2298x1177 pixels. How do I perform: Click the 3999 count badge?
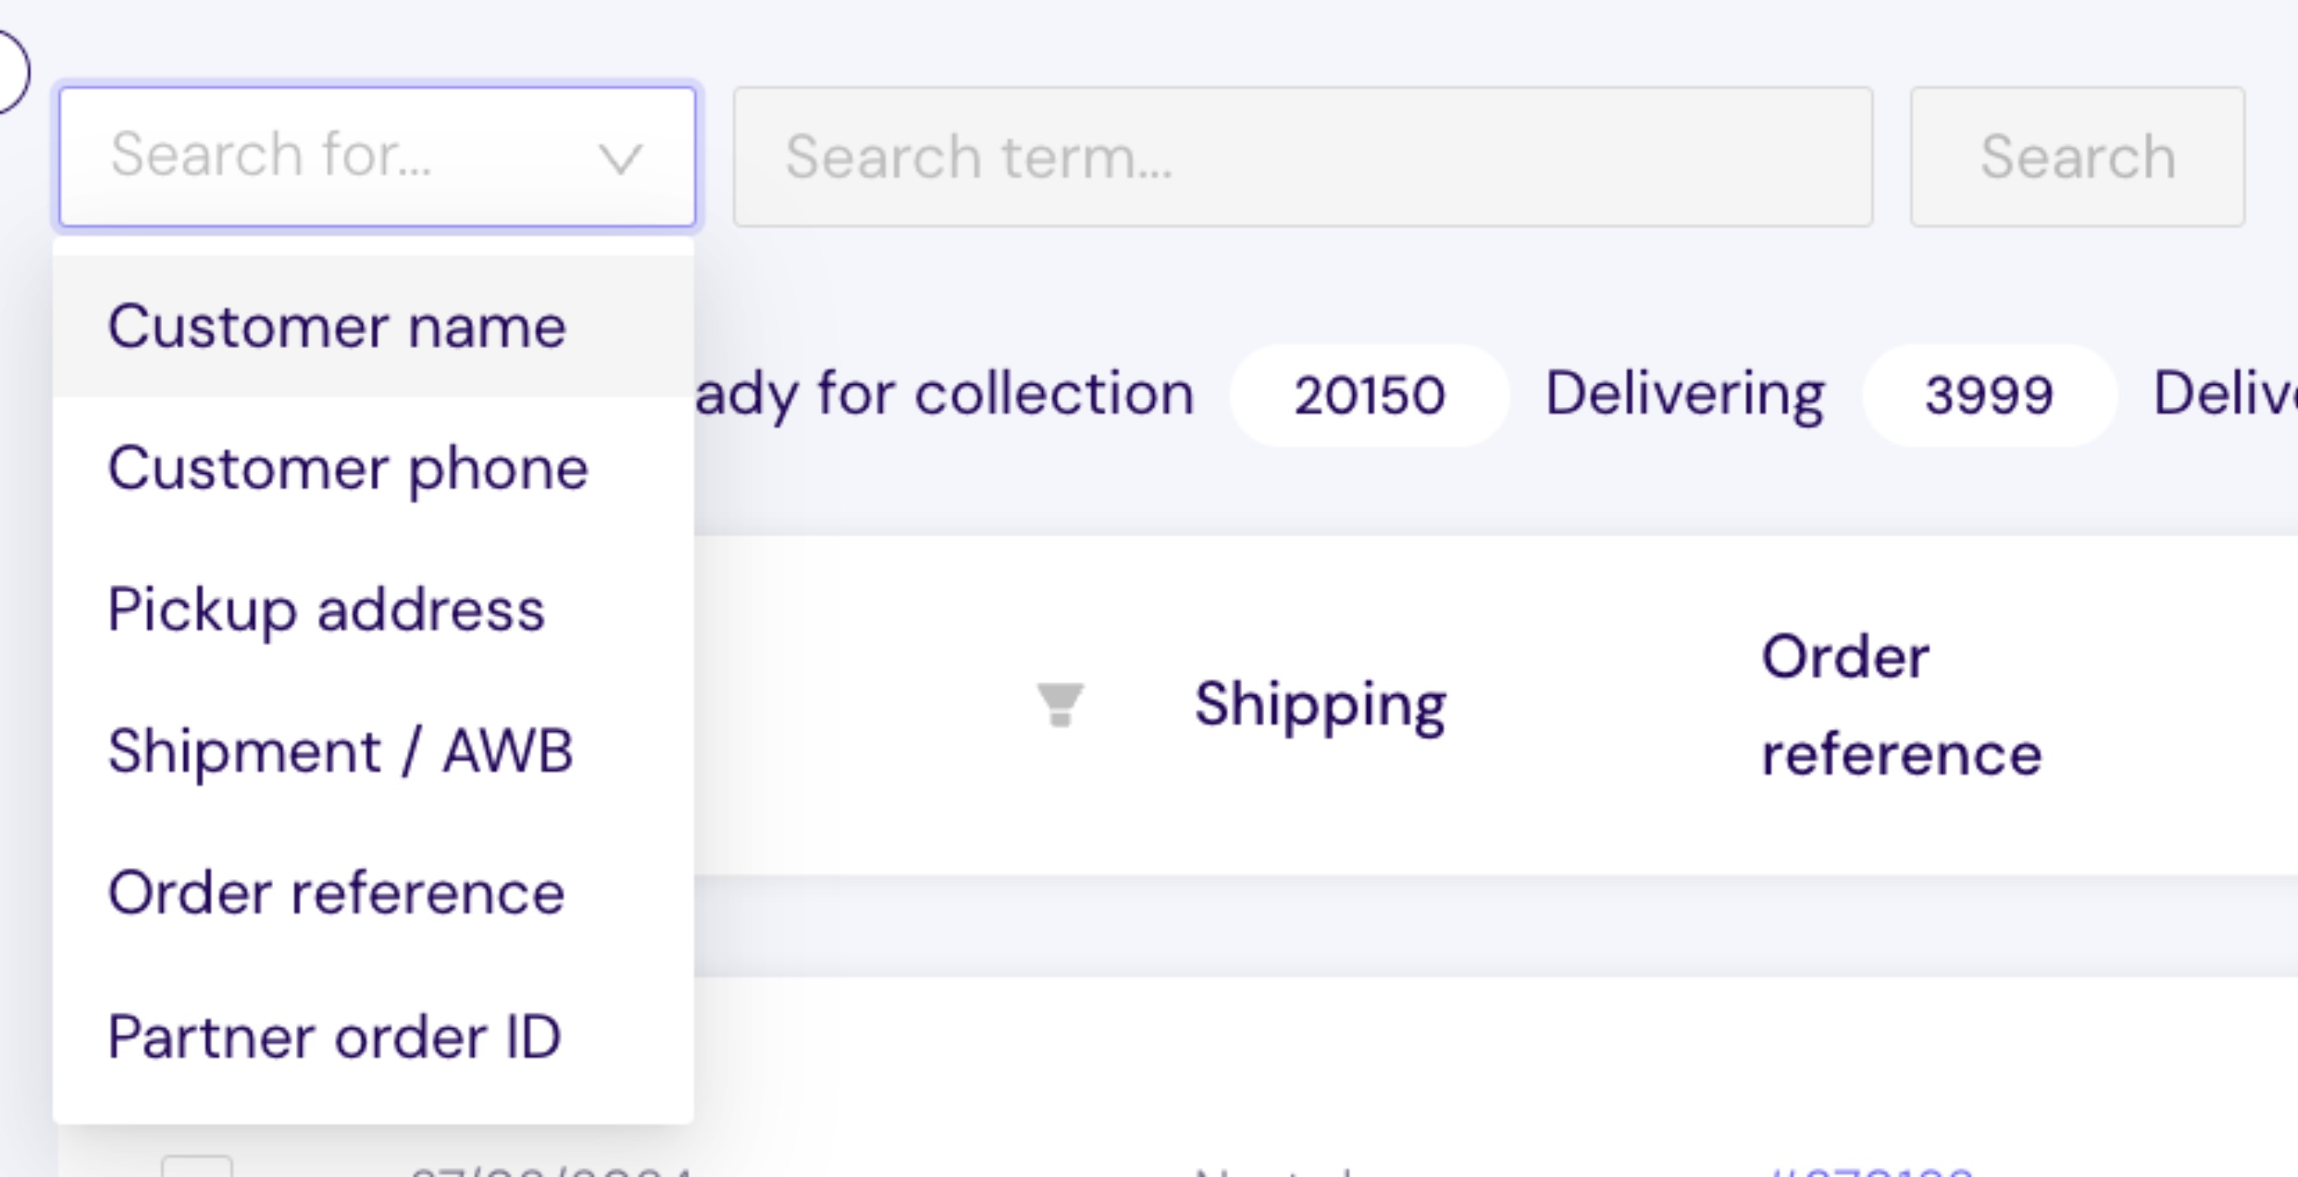point(1990,396)
